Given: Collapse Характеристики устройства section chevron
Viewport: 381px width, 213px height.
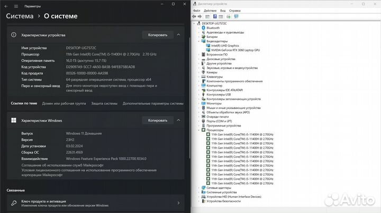Looking at the screenshot, I should (178, 35).
